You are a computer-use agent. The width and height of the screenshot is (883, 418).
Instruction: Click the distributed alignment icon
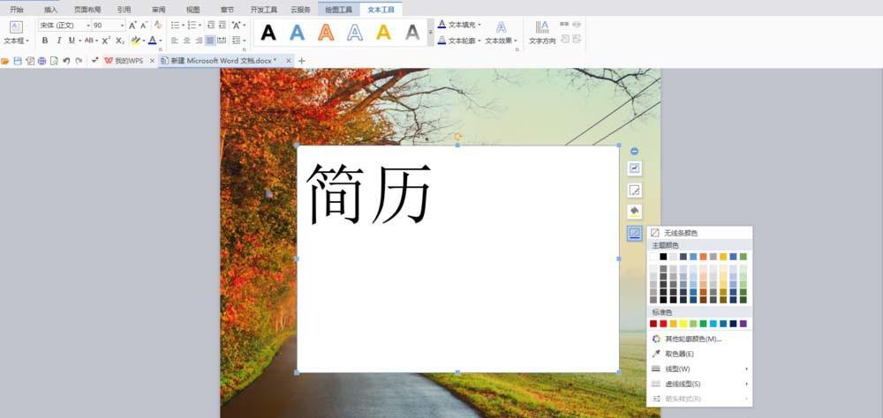pyautogui.click(x=222, y=41)
